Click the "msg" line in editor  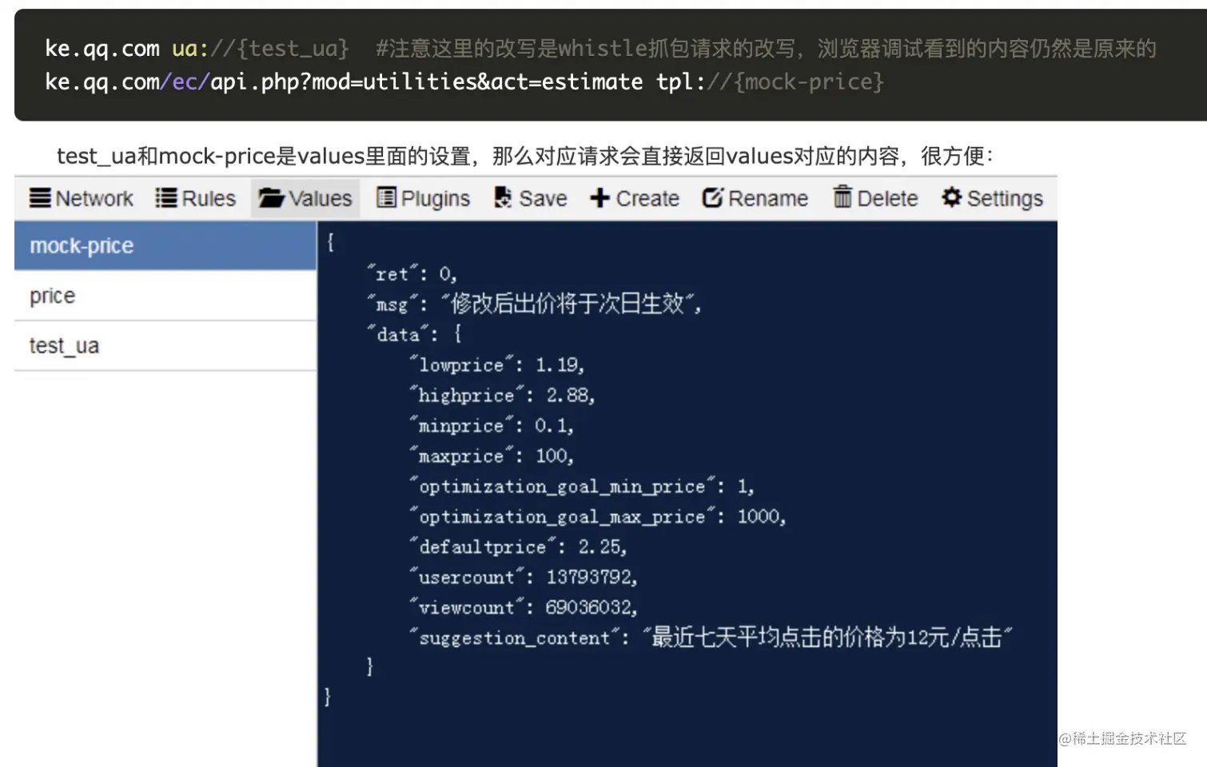coord(534,304)
